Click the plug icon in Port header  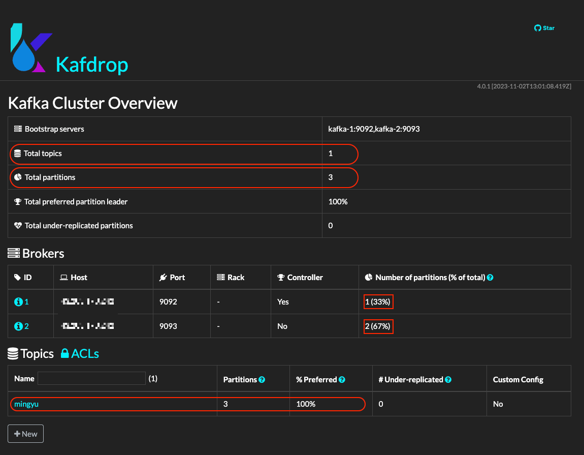163,277
